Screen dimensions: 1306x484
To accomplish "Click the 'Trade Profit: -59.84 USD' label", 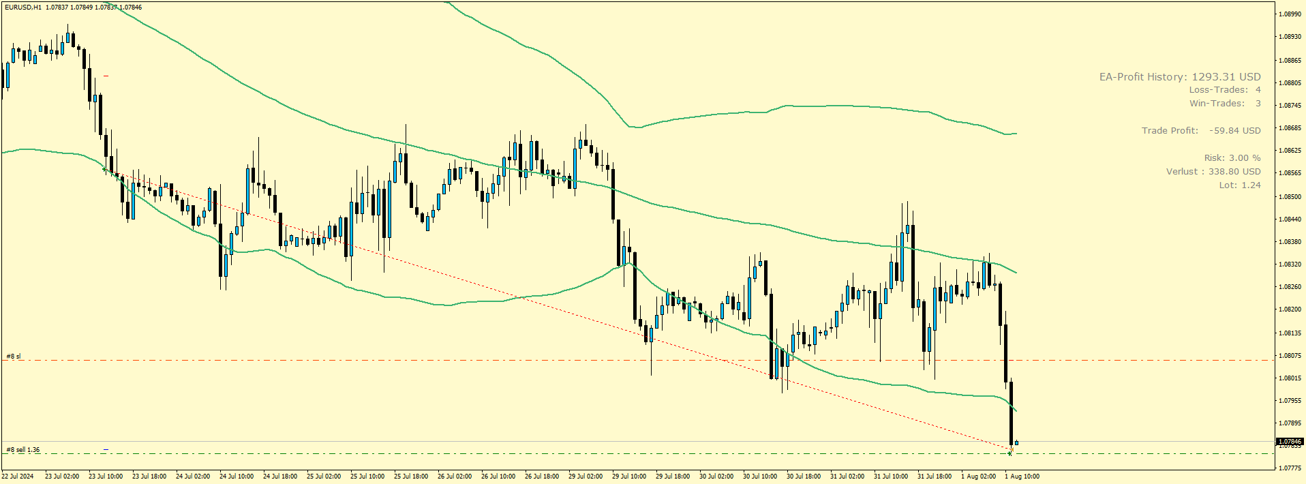I will point(1200,131).
